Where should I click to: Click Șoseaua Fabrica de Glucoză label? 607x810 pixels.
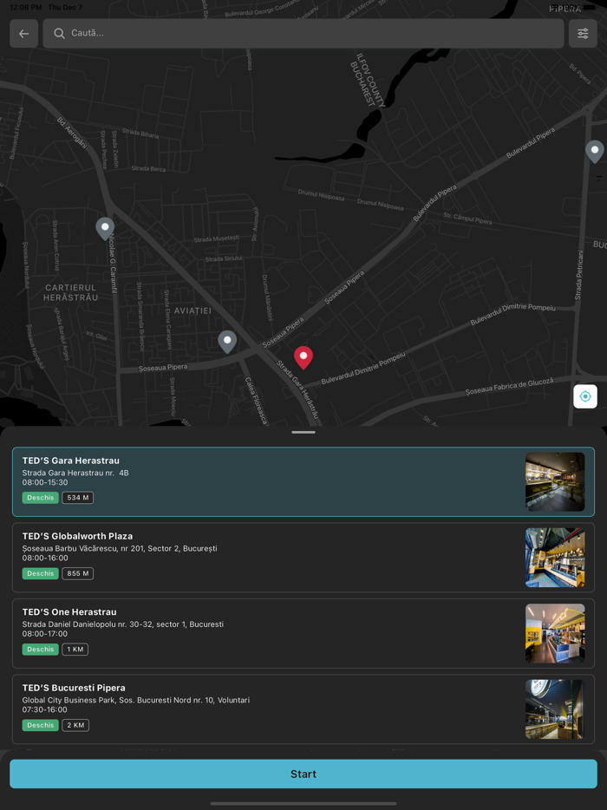coord(509,387)
